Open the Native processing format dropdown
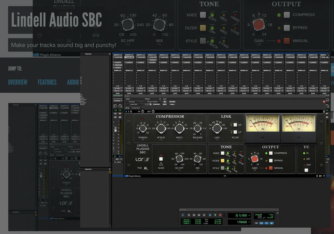This screenshot has height=234, width=334. click(172, 104)
